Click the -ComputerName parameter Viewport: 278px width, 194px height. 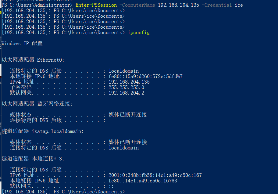137,5
